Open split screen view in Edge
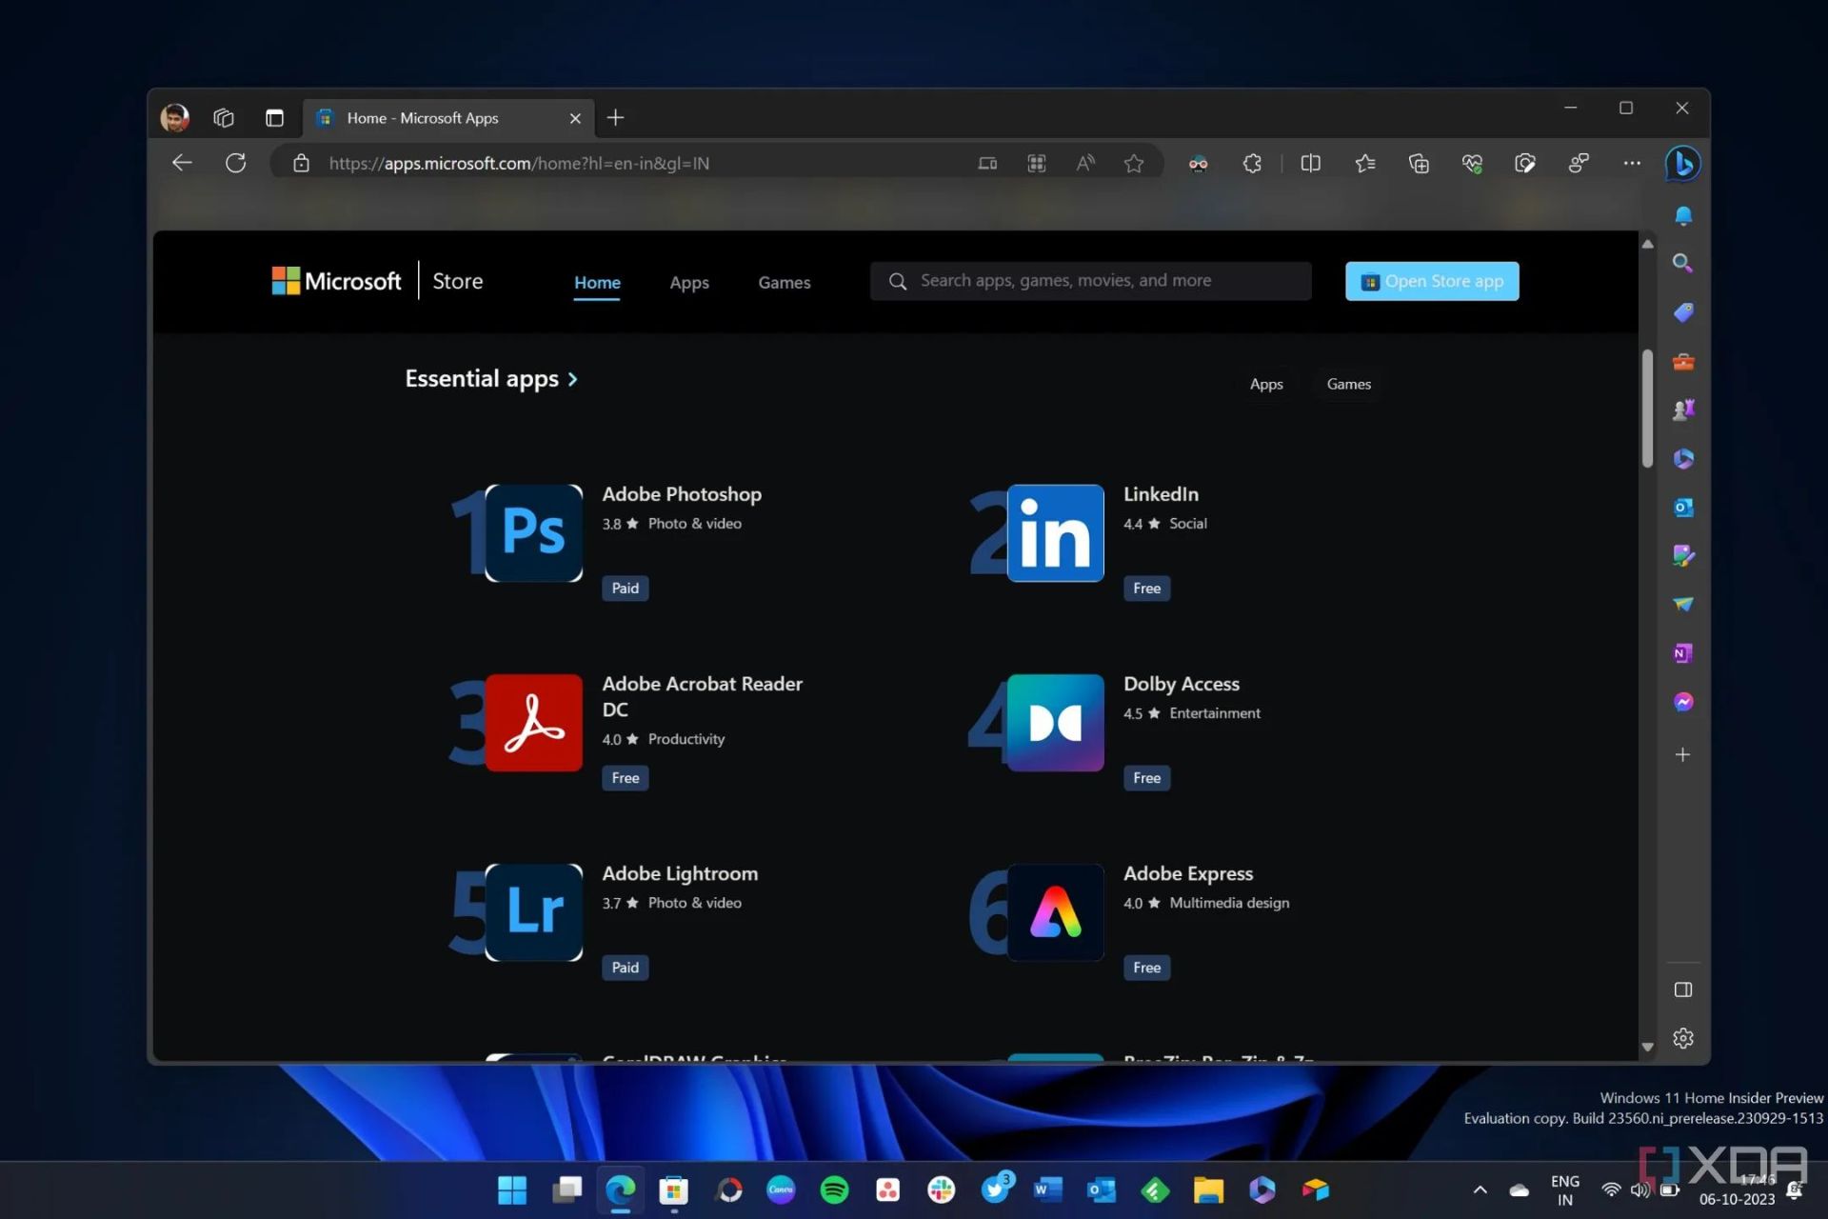Image resolution: width=1828 pixels, height=1219 pixels. pyautogui.click(x=1310, y=164)
